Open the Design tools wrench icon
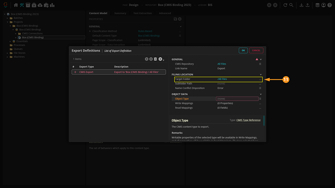 (22, 5)
